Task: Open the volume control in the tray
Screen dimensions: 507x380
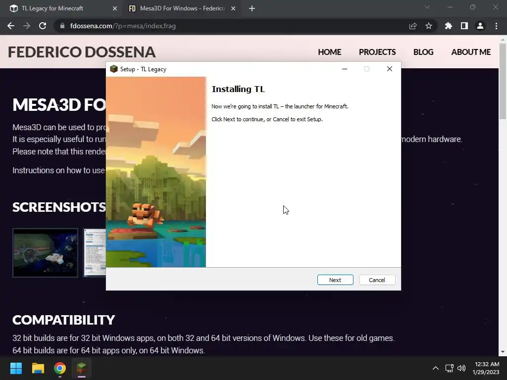Action: coord(461,368)
